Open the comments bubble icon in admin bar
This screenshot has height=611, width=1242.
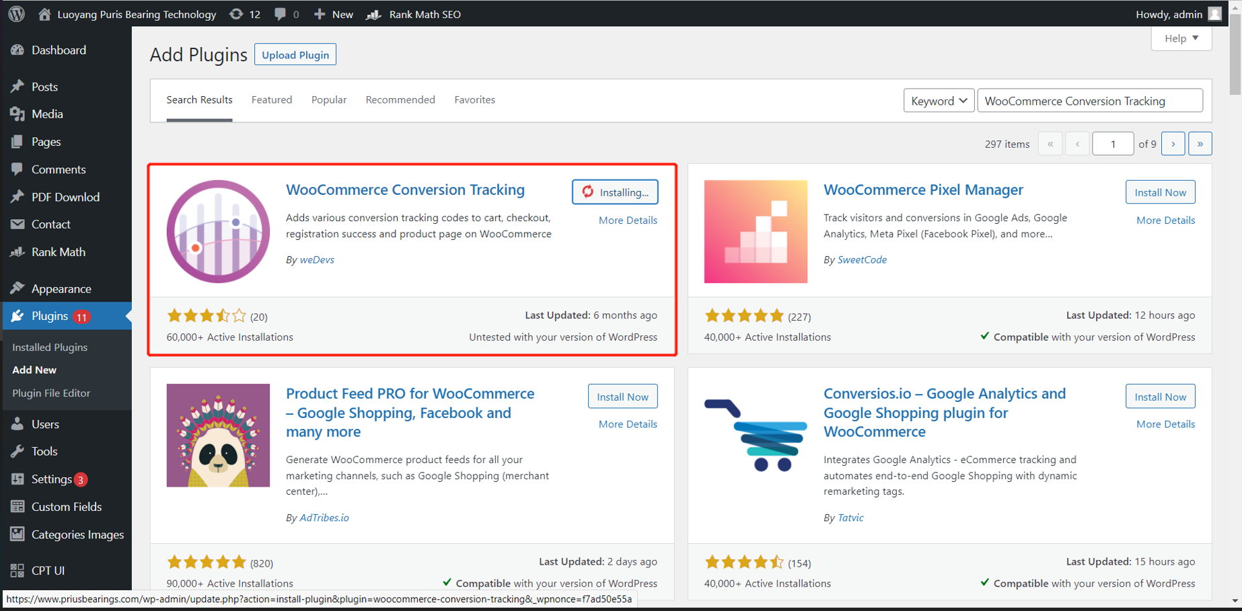click(280, 14)
